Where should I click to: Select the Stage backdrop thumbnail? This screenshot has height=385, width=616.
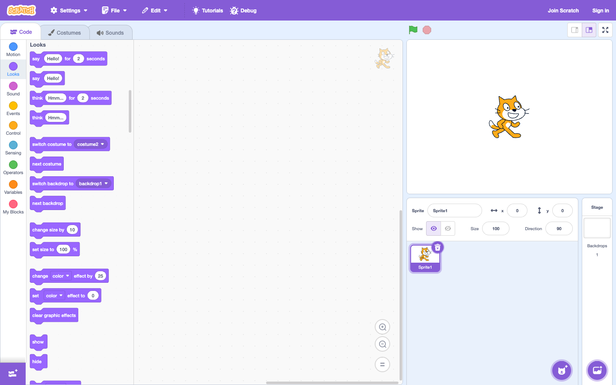[x=597, y=228]
